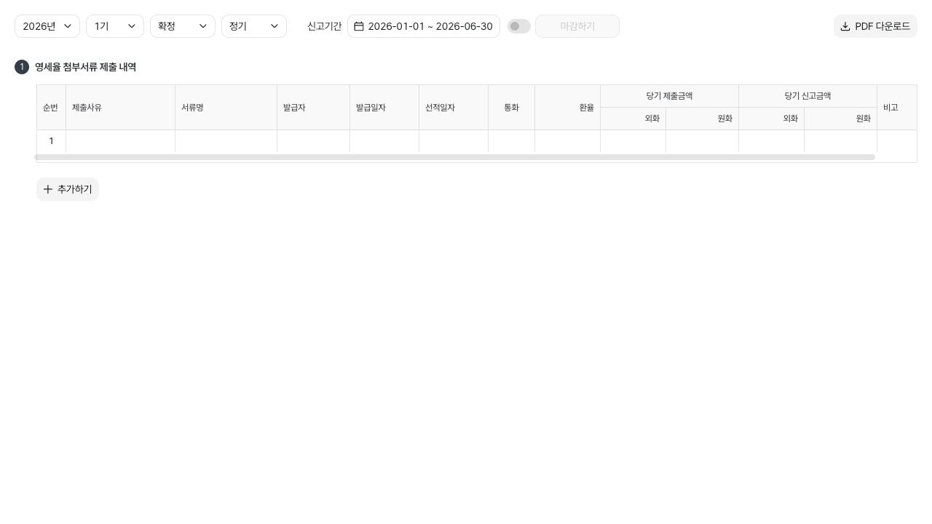Screen dimensions: 932x524
Task: Open the 1기 period dropdown
Action: (115, 26)
